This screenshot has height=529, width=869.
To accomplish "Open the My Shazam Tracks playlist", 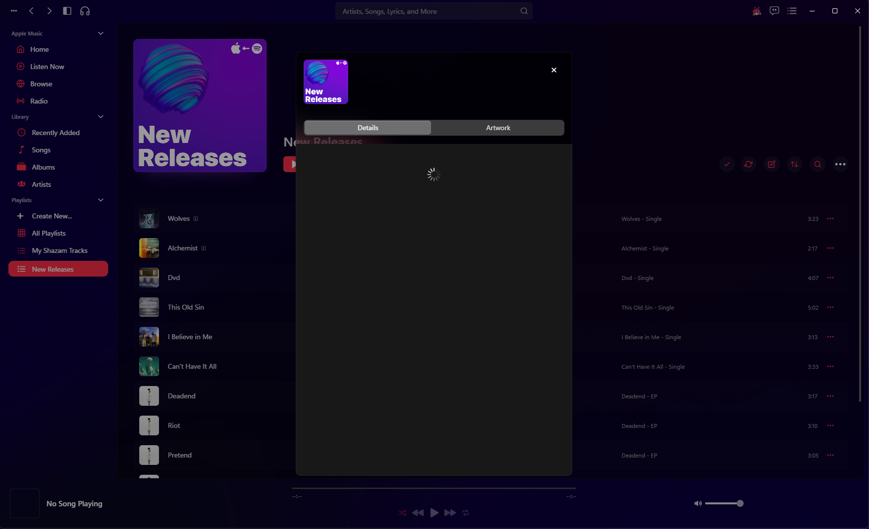I will coord(59,250).
